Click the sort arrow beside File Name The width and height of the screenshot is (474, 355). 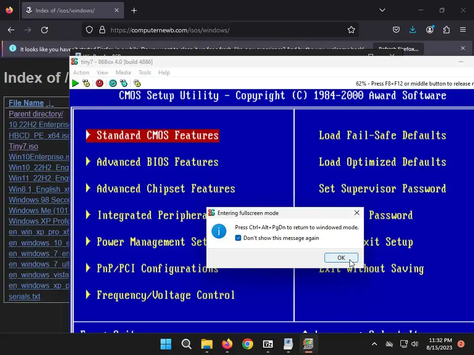pos(50,103)
